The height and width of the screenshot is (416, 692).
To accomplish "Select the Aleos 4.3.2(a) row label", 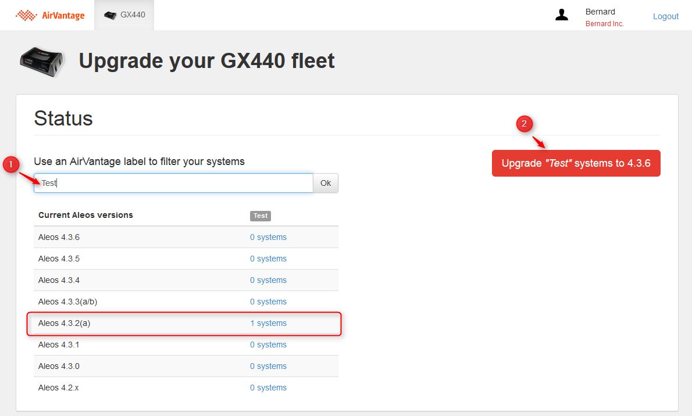I will click(64, 323).
